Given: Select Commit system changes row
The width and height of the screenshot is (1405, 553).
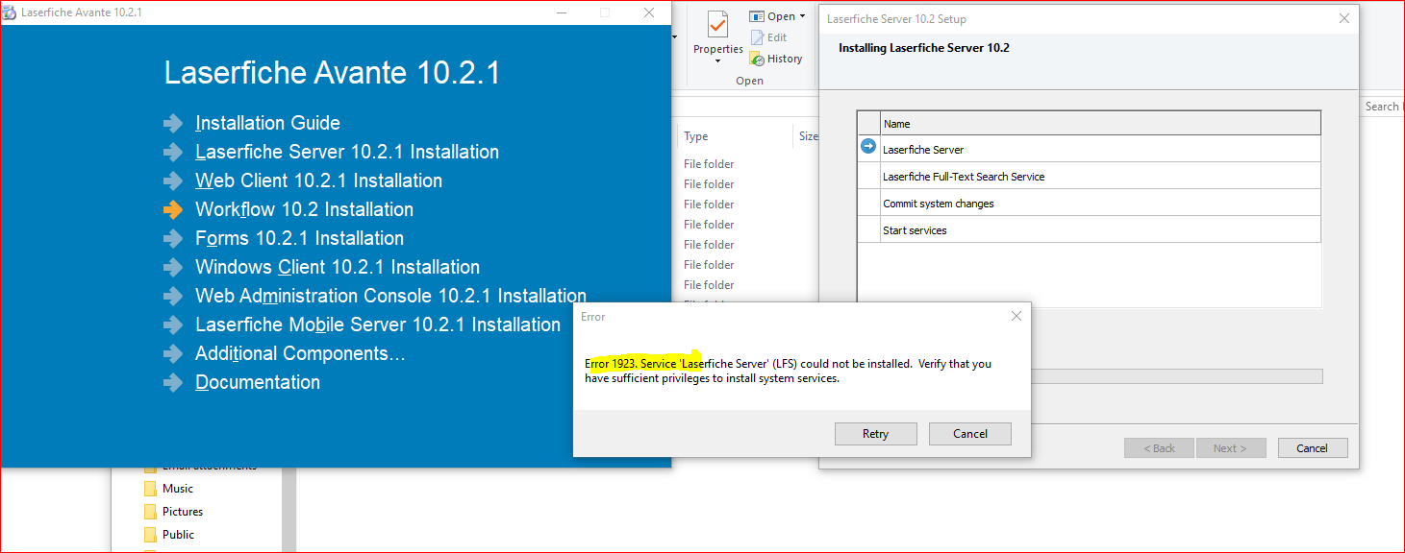Looking at the screenshot, I should click(1089, 203).
